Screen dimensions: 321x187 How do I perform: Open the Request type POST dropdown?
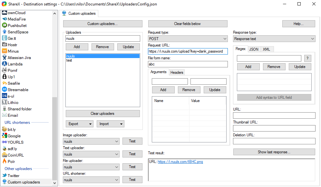coord(188,39)
